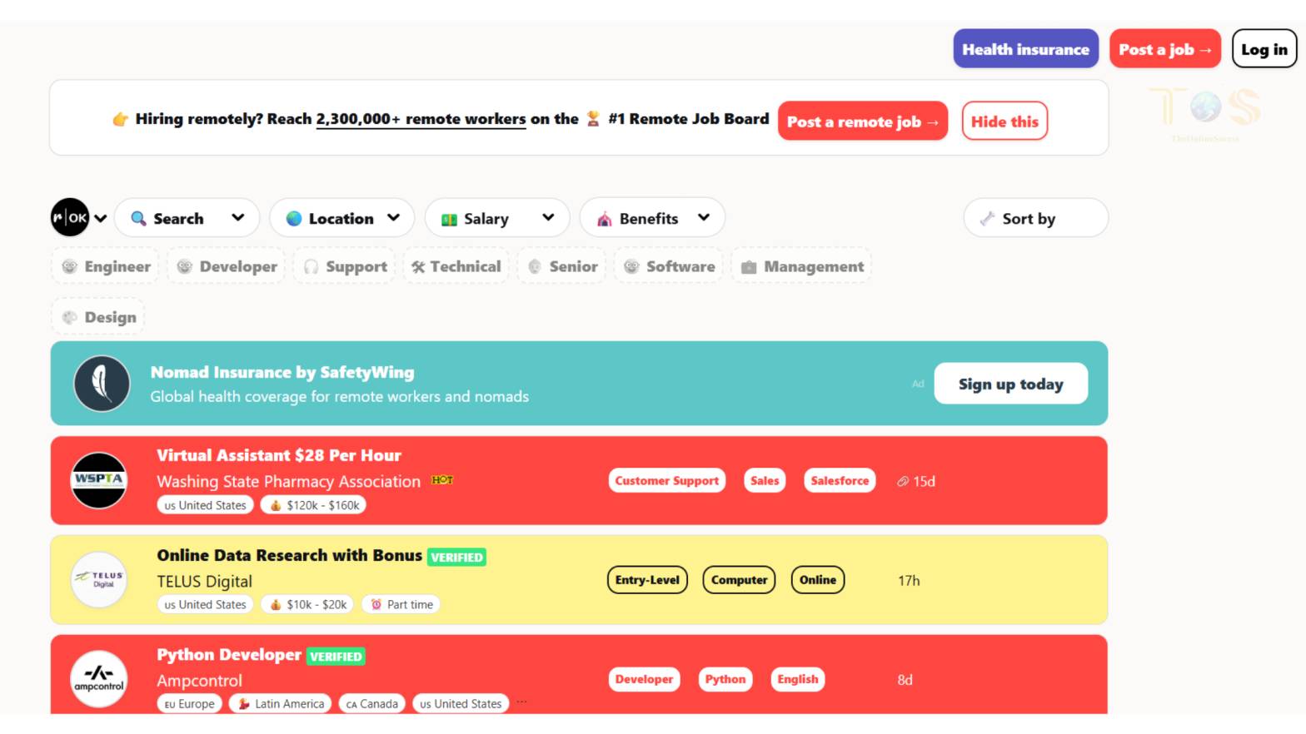Click Sign up today on Nomad Insurance ad
The image size is (1306, 734).
click(1010, 384)
